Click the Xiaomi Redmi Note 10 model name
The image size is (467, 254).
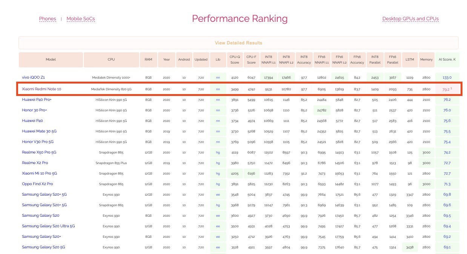tap(41, 89)
